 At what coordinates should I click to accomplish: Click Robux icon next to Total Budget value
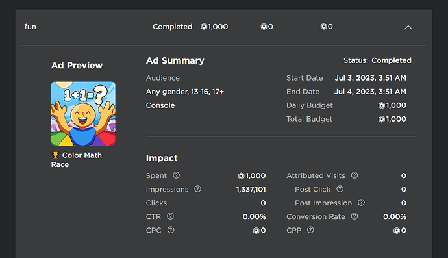click(381, 120)
